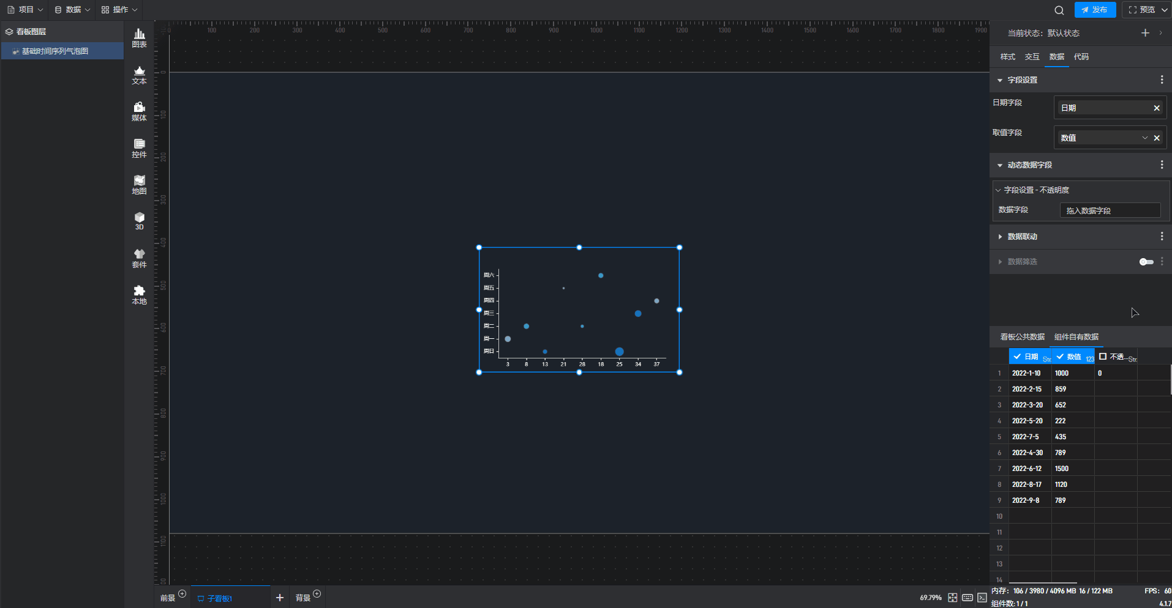This screenshot has width=1172, height=608.
Task: Collapse 字段设置 - 不透明度 subsection
Action: click(998, 190)
